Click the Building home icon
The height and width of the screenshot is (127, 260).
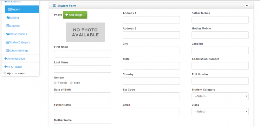pyautogui.click(x=8, y=18)
